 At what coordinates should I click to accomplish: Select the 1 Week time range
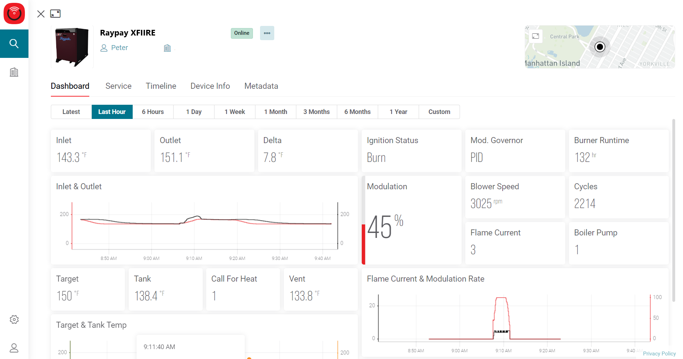pyautogui.click(x=234, y=112)
